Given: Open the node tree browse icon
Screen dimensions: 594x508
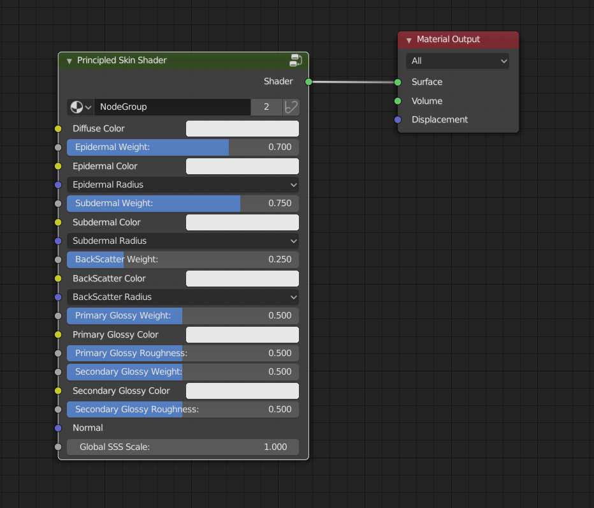Looking at the screenshot, I should 81,107.
